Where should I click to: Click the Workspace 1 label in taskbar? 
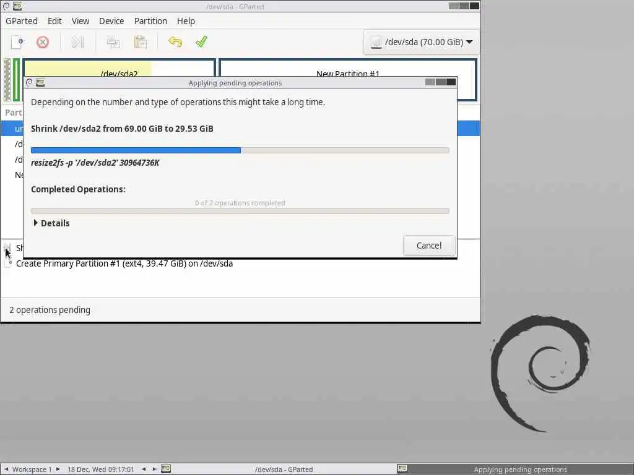click(32, 469)
